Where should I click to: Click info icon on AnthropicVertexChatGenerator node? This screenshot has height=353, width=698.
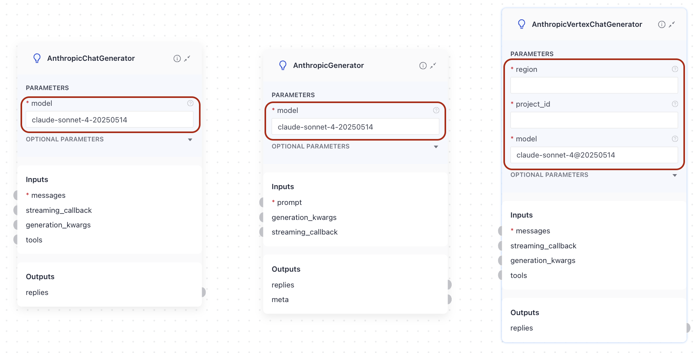662,24
